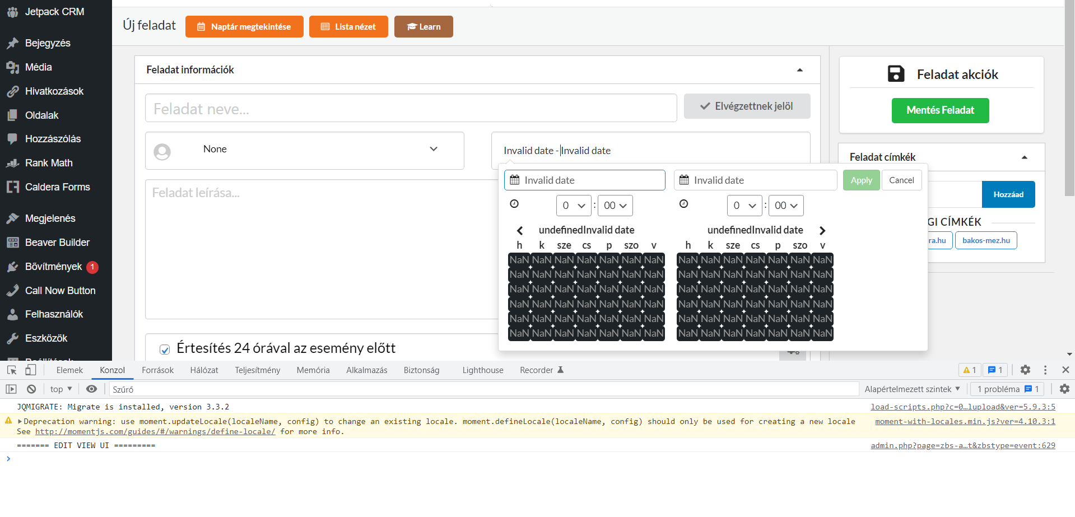Go to next month in date picker
Image resolution: width=1075 pixels, height=517 pixels.
822,230
